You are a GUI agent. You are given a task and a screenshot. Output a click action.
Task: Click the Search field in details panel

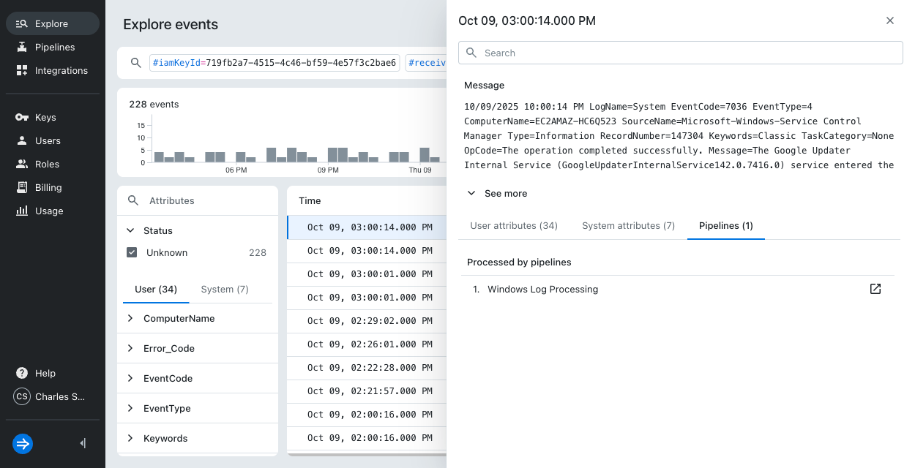[x=681, y=53]
